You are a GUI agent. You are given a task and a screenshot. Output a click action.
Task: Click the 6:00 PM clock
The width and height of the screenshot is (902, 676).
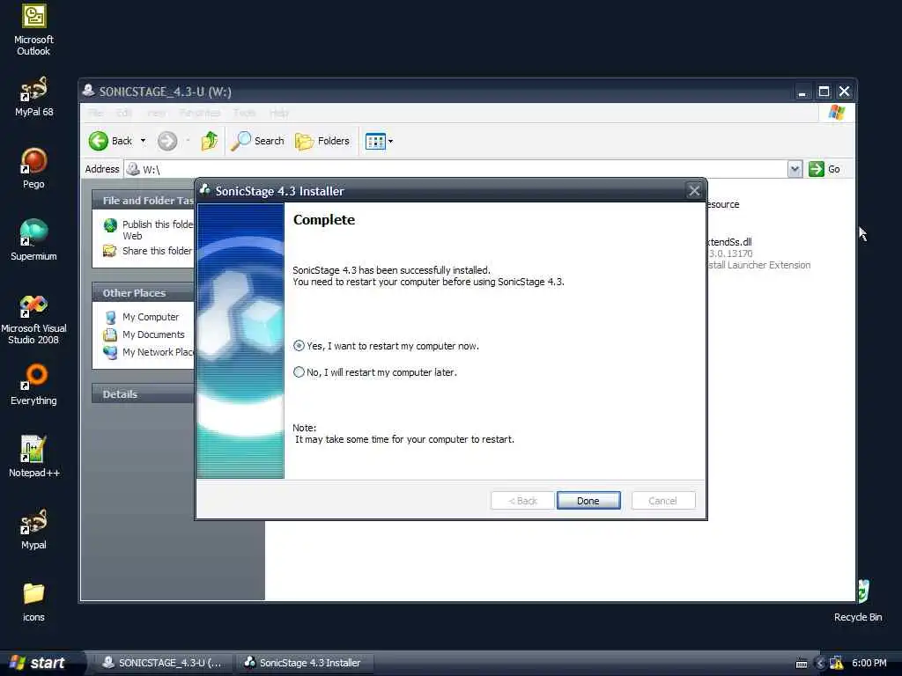point(869,663)
